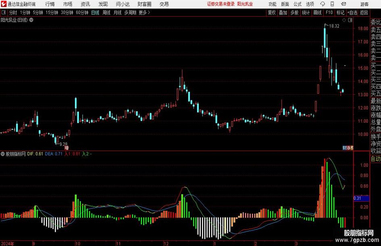
Task: Click the 多股 multi-stock toolbar button
Action: click(x=294, y=13)
